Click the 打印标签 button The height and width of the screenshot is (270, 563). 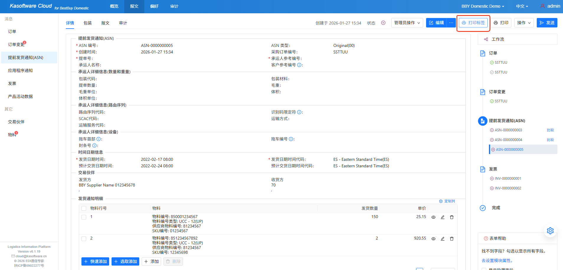coord(473,23)
